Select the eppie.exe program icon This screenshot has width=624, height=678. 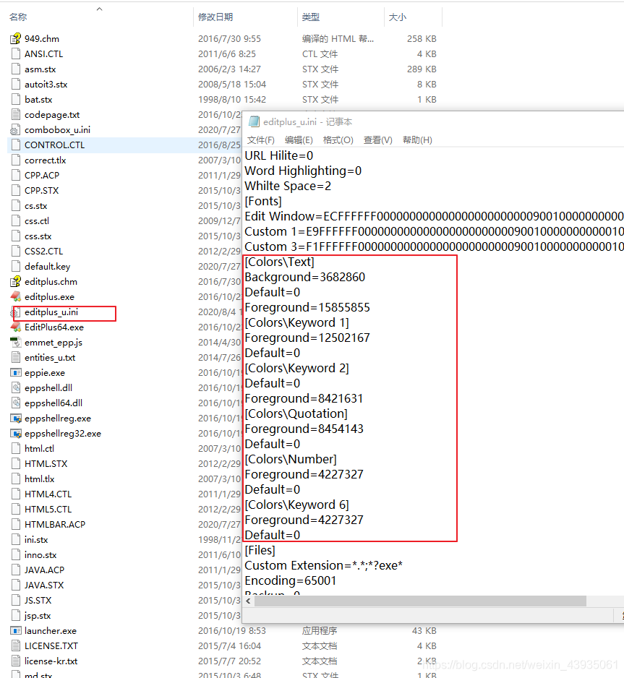[16, 373]
